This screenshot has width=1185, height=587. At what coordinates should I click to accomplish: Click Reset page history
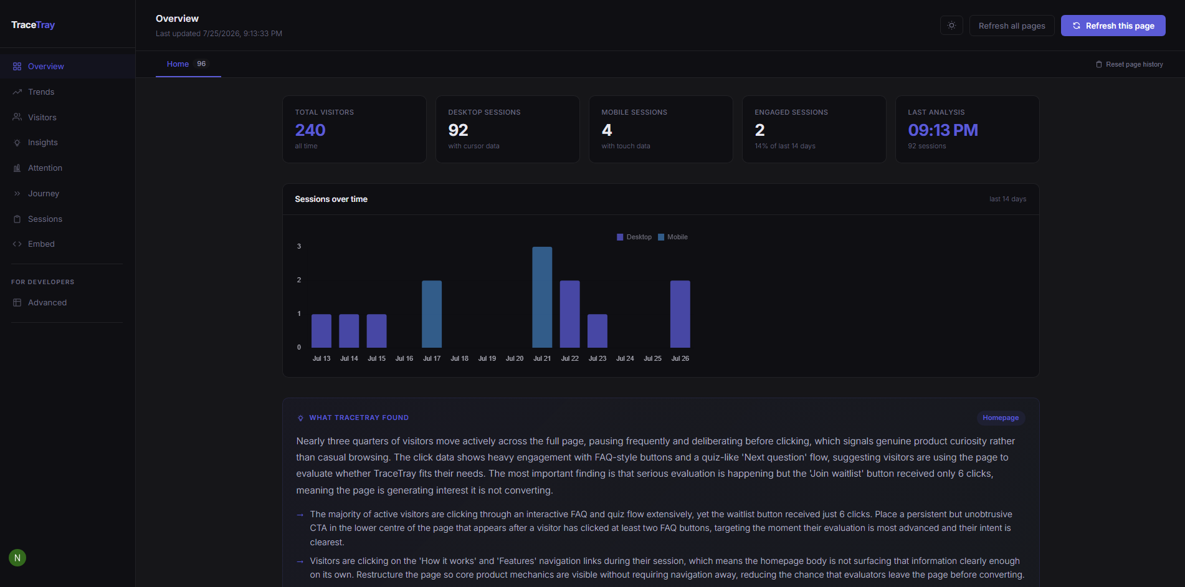1130,64
